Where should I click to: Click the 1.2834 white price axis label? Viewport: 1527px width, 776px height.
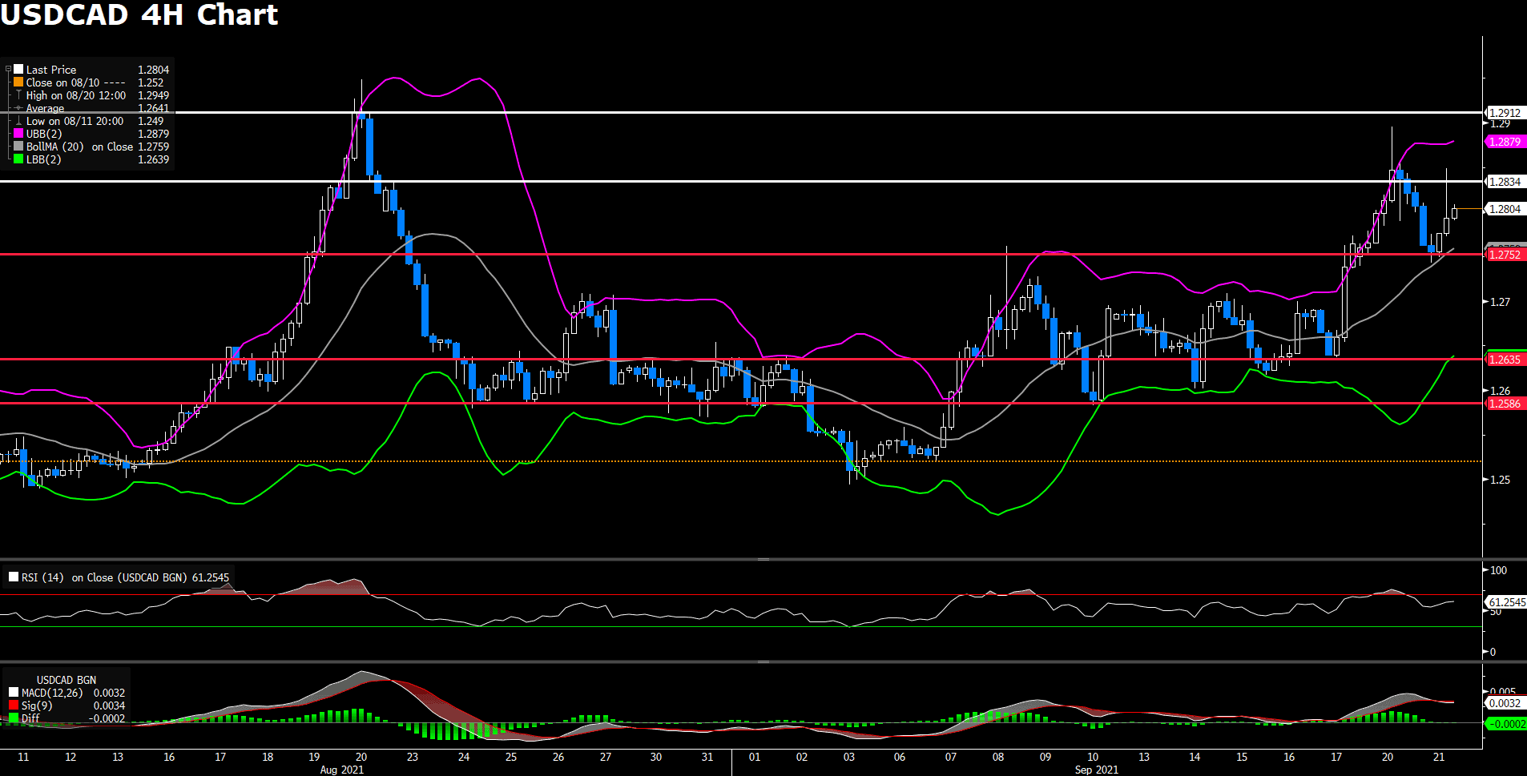(1505, 182)
